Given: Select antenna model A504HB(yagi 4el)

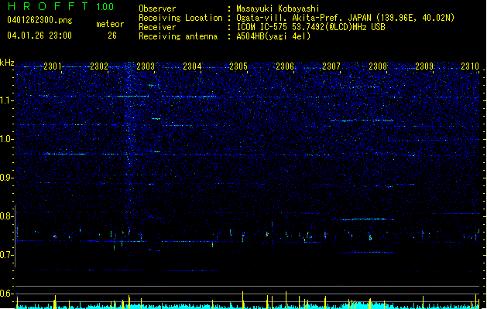Looking at the screenshot, I should tap(273, 36).
